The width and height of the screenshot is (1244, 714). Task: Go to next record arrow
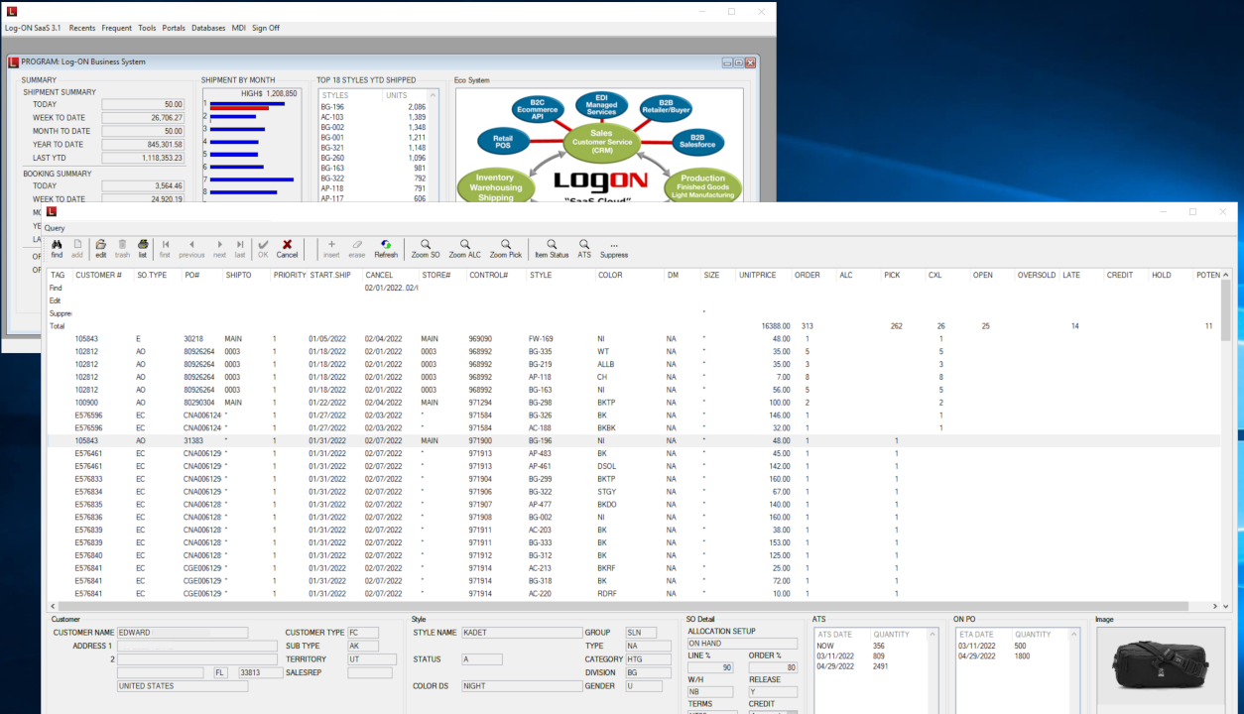coord(219,244)
